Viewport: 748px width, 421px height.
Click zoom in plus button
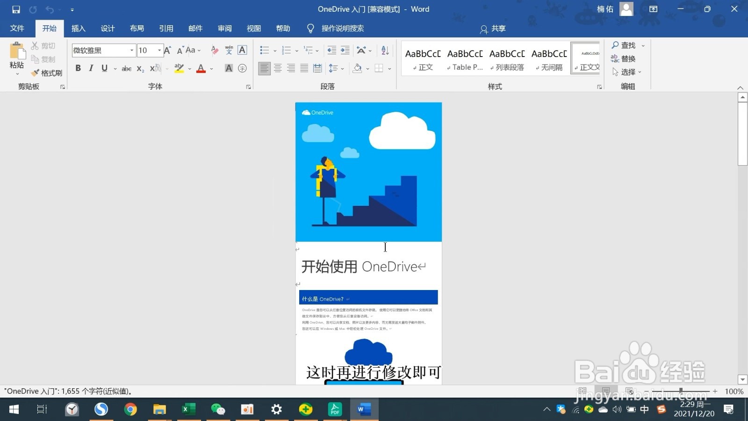(715, 391)
